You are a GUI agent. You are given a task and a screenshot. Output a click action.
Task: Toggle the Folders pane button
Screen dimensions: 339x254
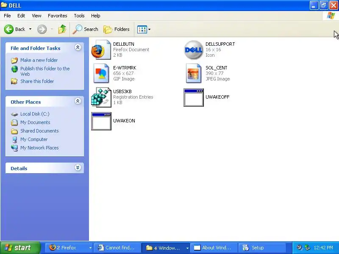[117, 29]
